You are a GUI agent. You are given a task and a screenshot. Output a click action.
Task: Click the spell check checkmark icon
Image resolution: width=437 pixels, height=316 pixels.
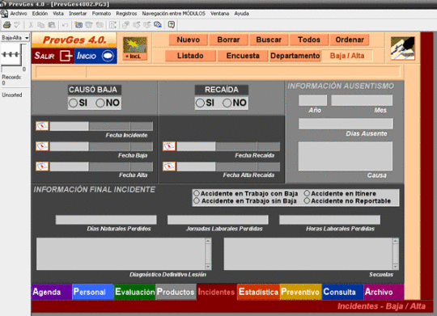click(x=17, y=25)
